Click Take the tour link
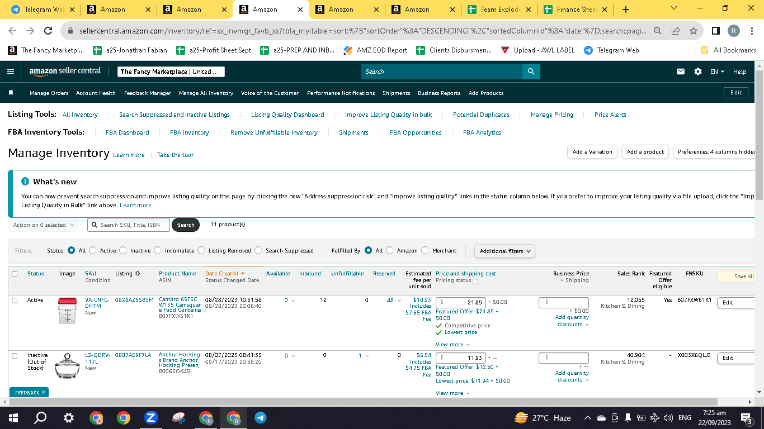 [x=175, y=155]
